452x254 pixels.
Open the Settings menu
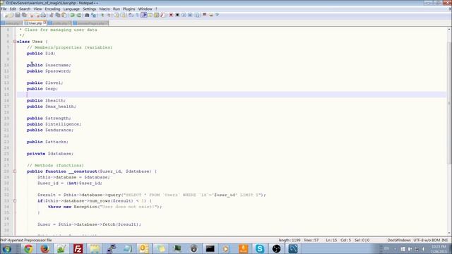click(x=90, y=9)
